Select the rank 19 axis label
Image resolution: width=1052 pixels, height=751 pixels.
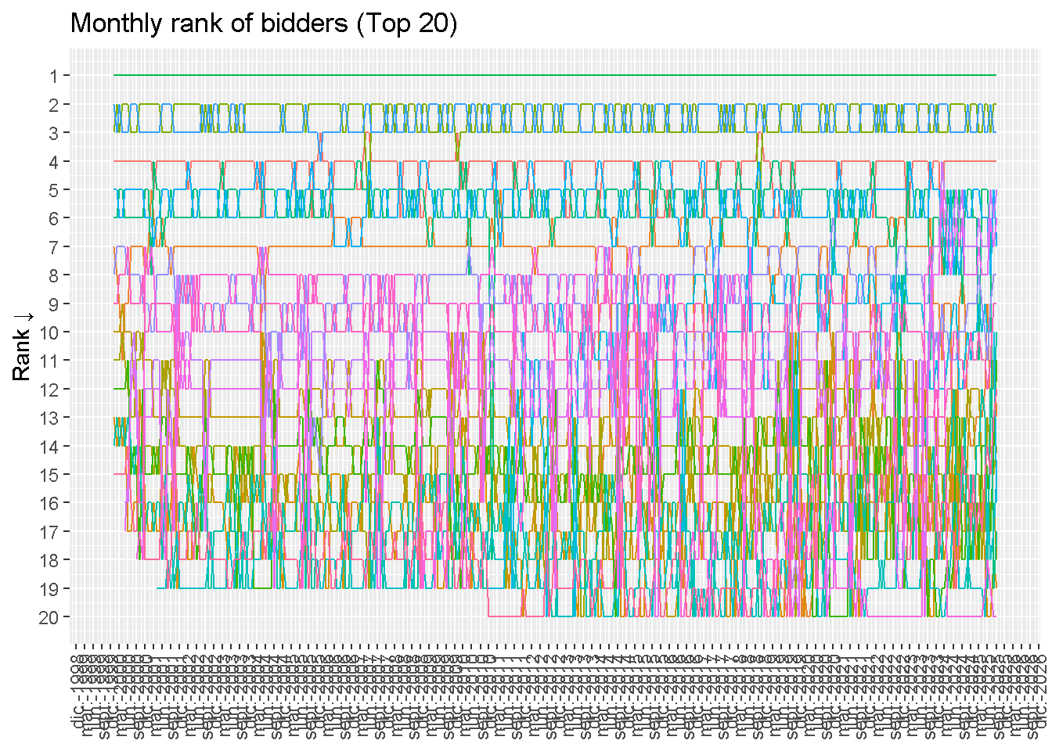pos(49,588)
